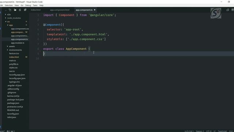Open tsconfig.json in root folder
Screen dimensions: 234x132
click(x=13, y=114)
